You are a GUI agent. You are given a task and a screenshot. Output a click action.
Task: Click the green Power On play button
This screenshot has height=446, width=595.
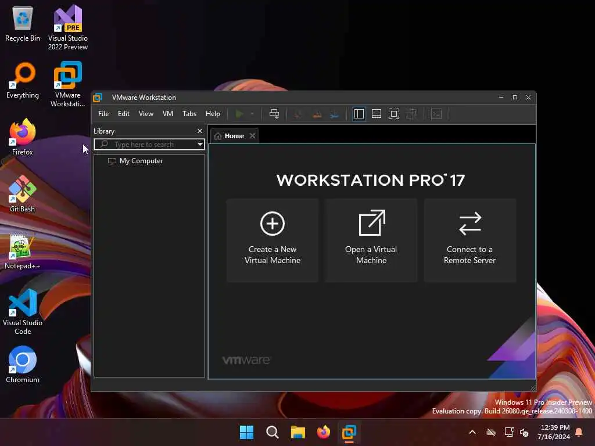tap(239, 114)
